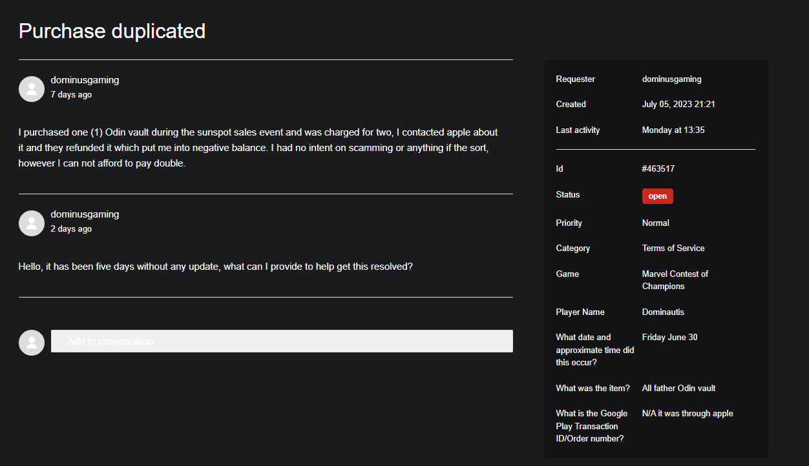This screenshot has width=809, height=466.
Task: Open dominusgaming's name on the first comment
Action: click(85, 80)
